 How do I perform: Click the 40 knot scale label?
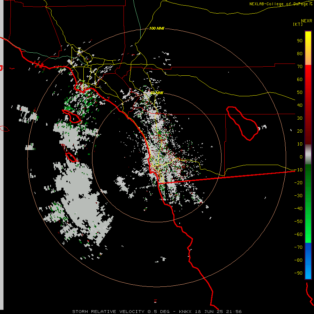pos(300,105)
